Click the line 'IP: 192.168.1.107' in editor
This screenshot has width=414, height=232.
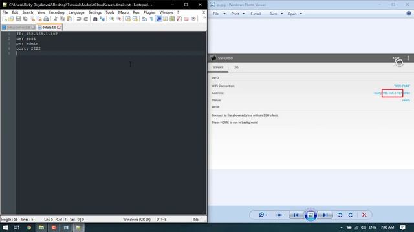pyautogui.click(x=37, y=34)
